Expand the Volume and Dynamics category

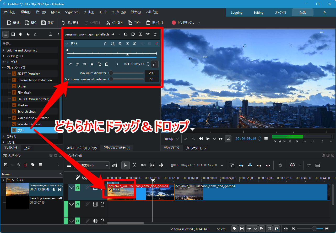pyautogui.click(x=3, y=50)
